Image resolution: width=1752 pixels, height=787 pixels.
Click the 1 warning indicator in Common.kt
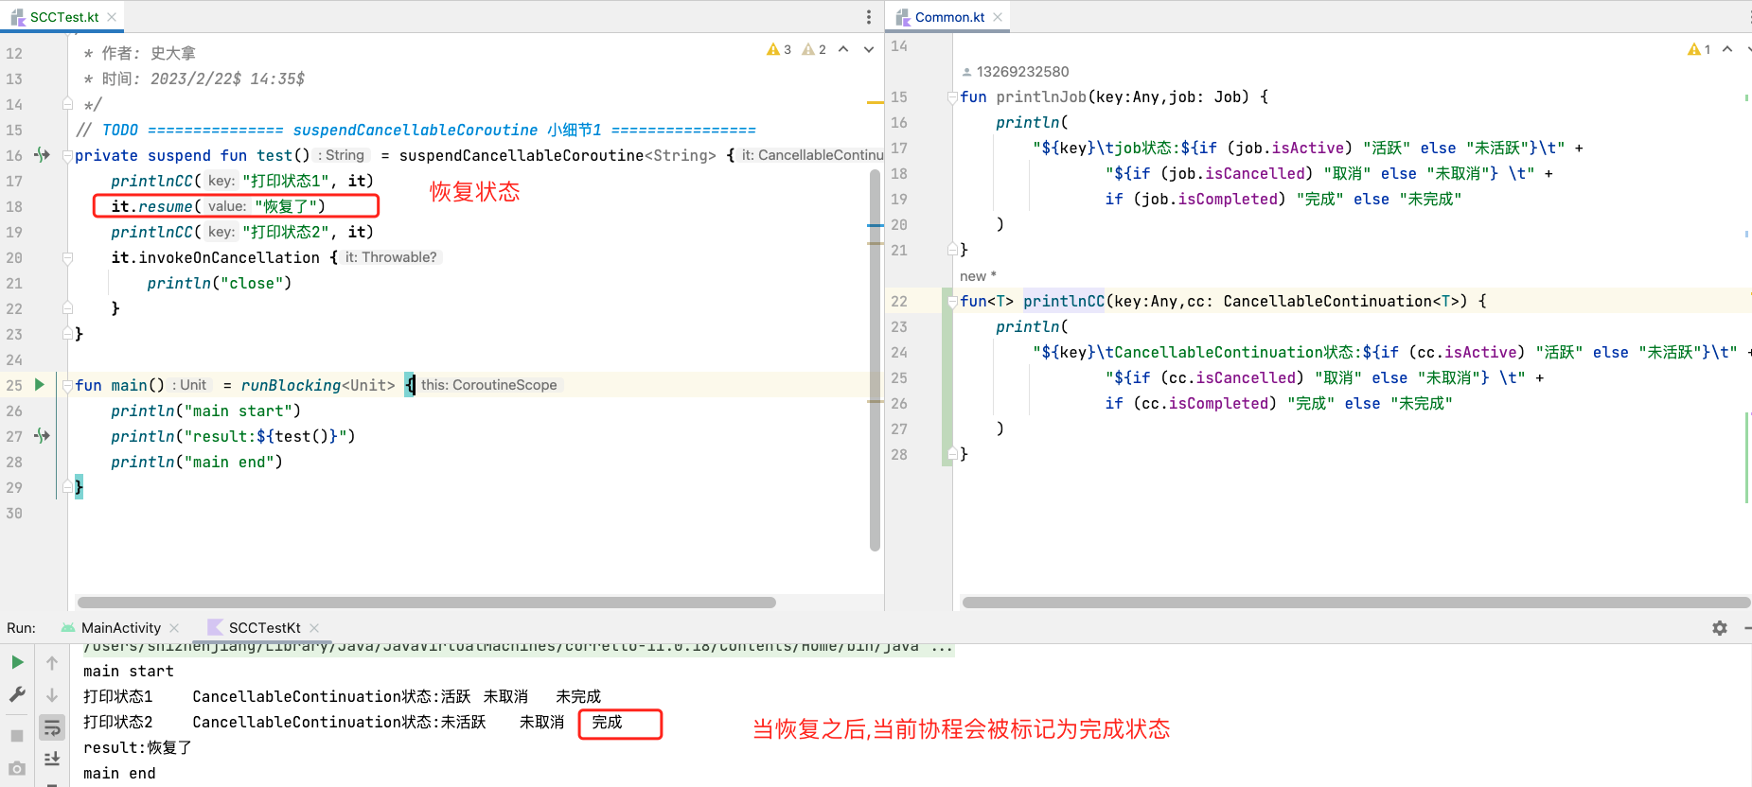(1699, 49)
